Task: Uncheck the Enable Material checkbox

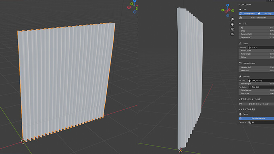Action: pos(241,119)
